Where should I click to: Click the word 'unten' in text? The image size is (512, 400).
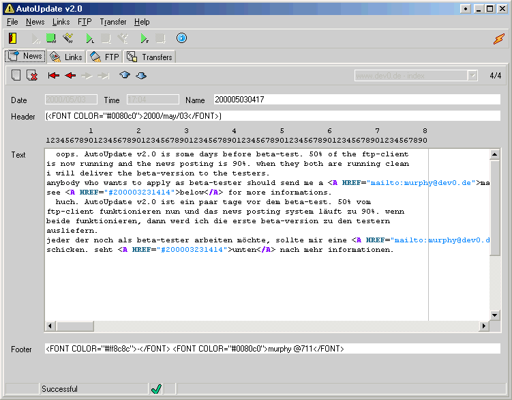[x=244, y=250]
